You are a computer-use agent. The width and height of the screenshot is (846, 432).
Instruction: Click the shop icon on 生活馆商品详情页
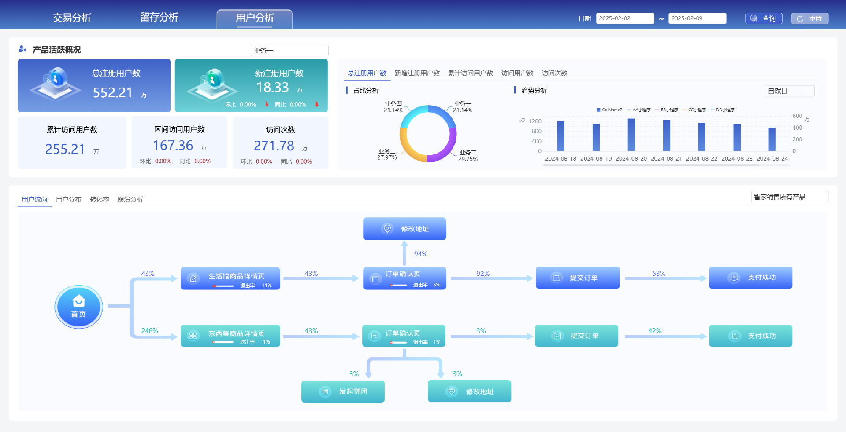193,278
